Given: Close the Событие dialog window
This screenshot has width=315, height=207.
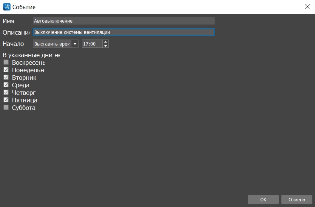Looking at the screenshot, I should (x=307, y=7).
